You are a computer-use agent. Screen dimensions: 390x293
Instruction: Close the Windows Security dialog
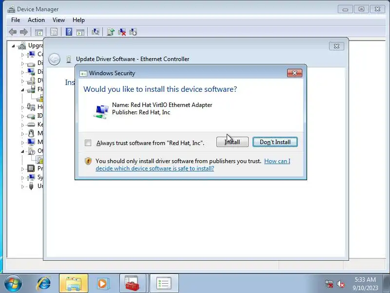click(x=294, y=73)
